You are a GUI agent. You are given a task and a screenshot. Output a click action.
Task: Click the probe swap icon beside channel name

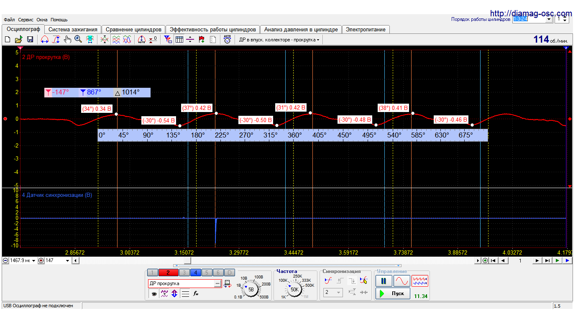point(228,283)
